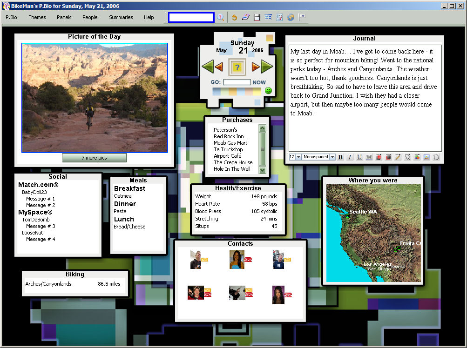
Task: Toggle bold formatting in the Journal
Action: click(340, 157)
